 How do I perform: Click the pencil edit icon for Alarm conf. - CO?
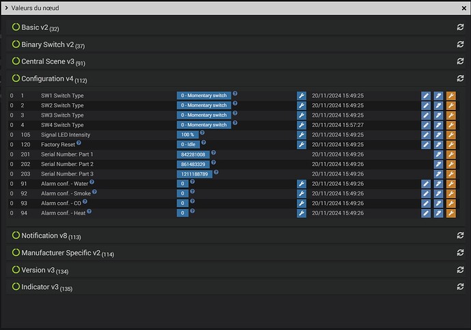[426, 204]
